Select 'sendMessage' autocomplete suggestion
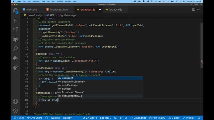Image resolution: width=214 pixels, height=120 pixels. pyautogui.click(x=100, y=85)
